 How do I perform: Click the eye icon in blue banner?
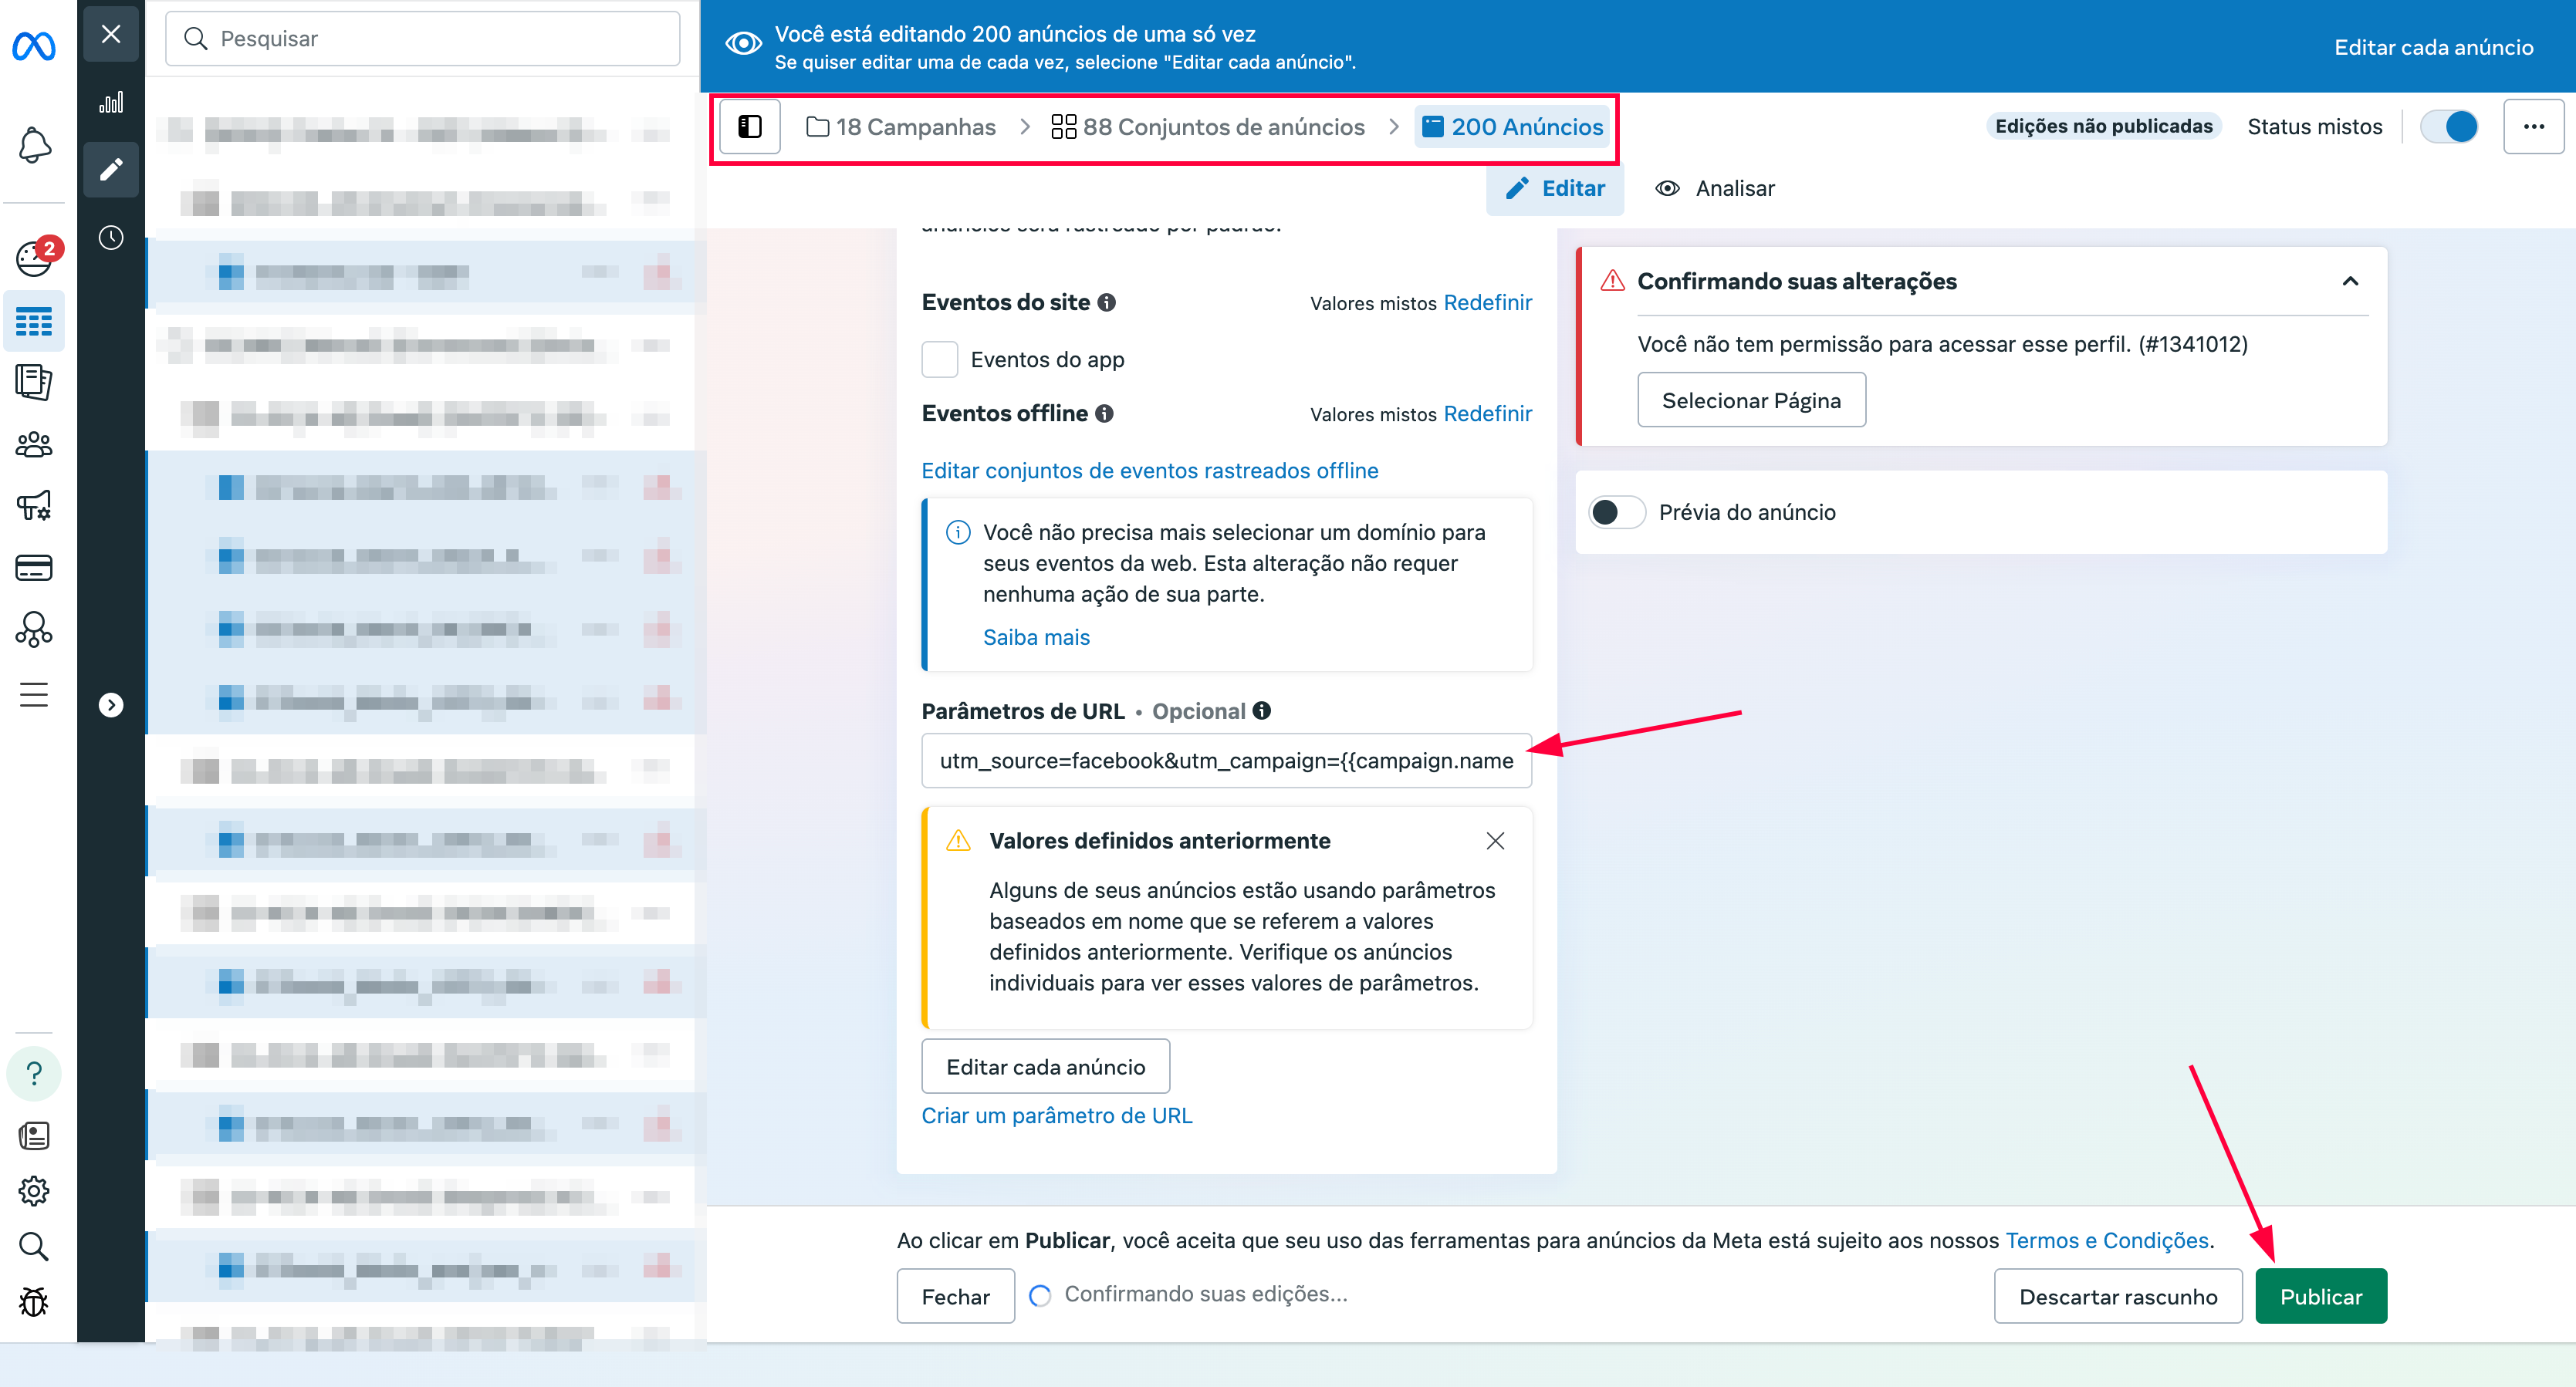[744, 43]
